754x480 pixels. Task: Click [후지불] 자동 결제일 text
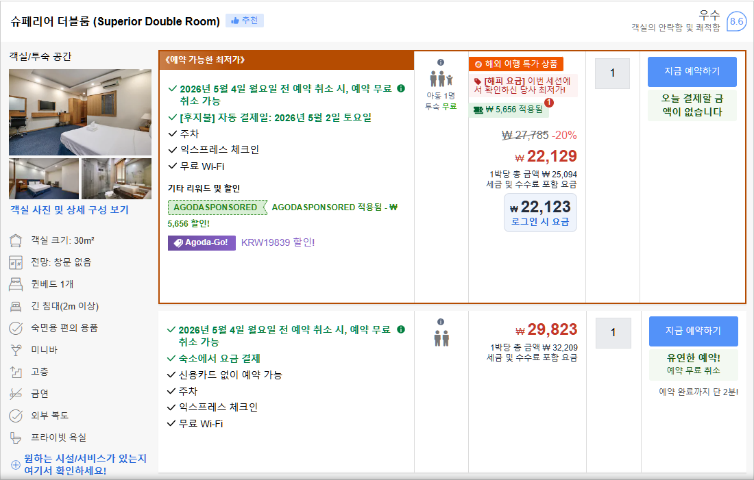(276, 118)
